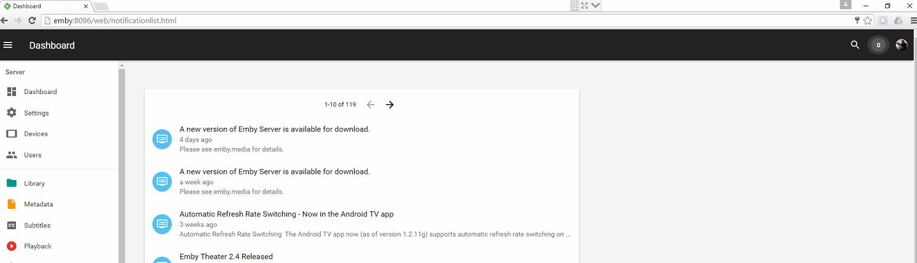Click the browser back arrow
Image resolution: width=917 pixels, height=263 pixels.
click(5, 20)
